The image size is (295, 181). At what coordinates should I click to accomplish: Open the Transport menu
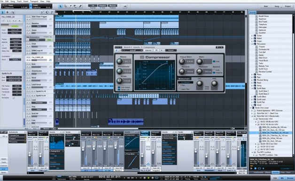pos(34,1)
